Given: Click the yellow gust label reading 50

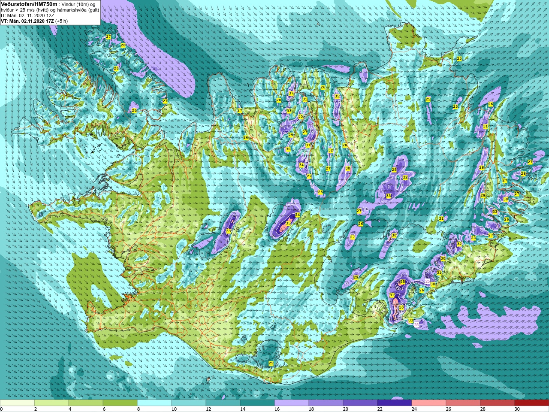Looking at the screenshot, I should click(x=401, y=307).
